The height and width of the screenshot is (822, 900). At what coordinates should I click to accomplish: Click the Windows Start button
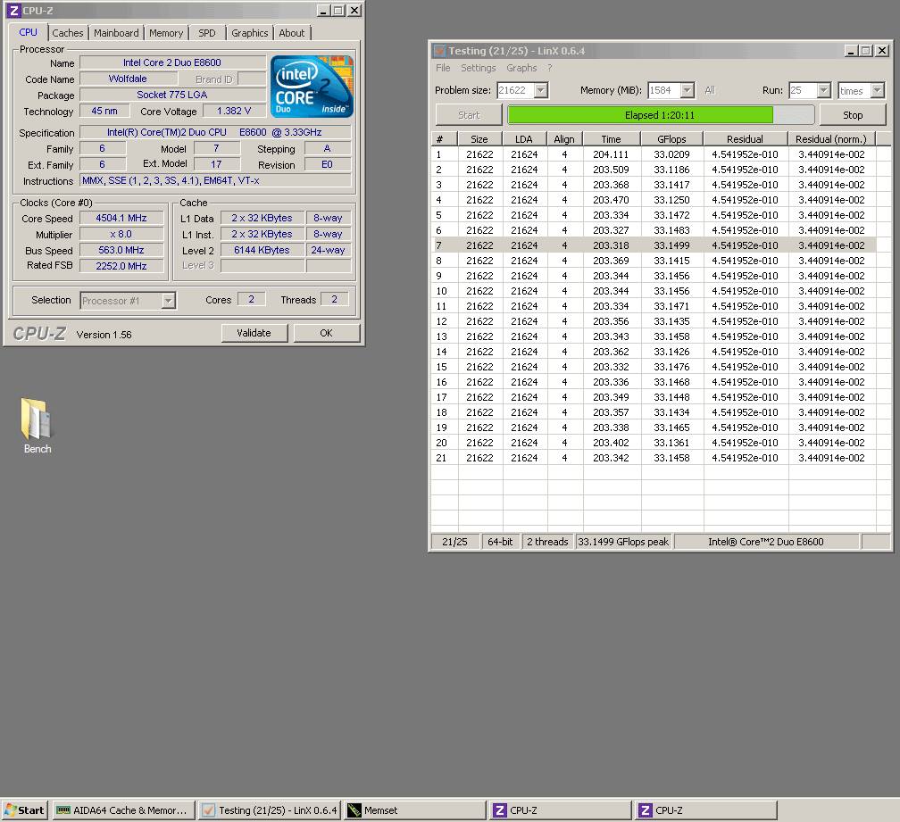pyautogui.click(x=24, y=810)
